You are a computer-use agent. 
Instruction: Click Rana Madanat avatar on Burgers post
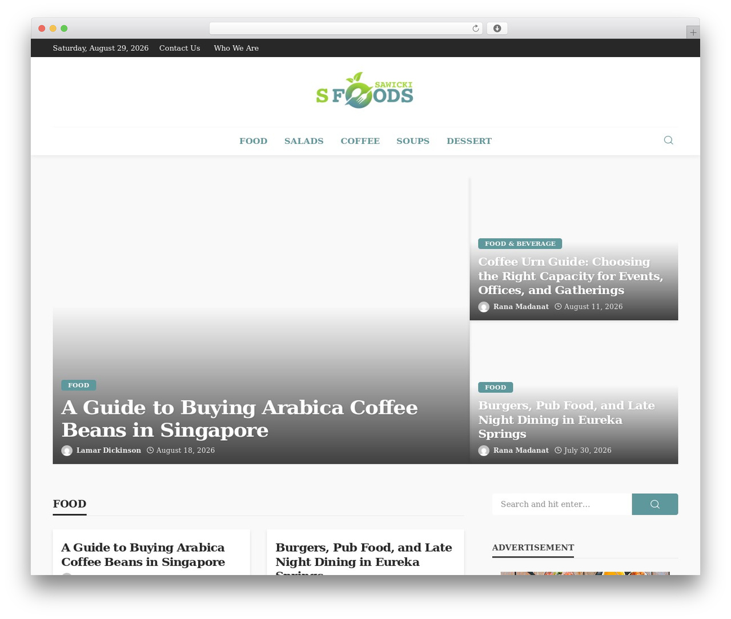click(x=484, y=451)
